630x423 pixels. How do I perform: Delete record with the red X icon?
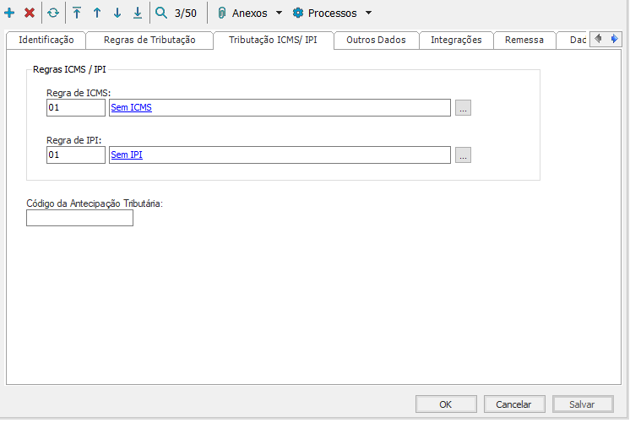(x=30, y=13)
